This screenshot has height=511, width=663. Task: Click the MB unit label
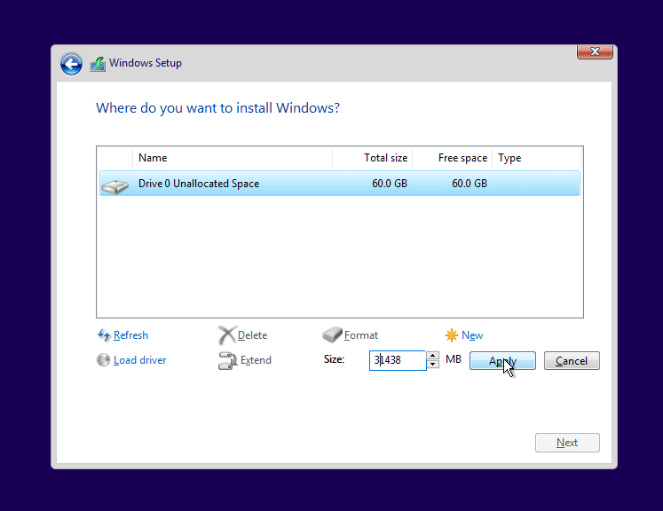pyautogui.click(x=454, y=359)
